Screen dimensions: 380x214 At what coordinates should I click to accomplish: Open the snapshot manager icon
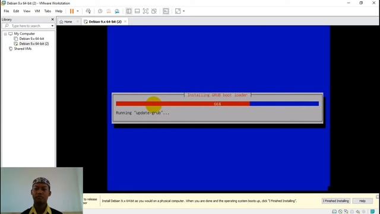point(117,11)
